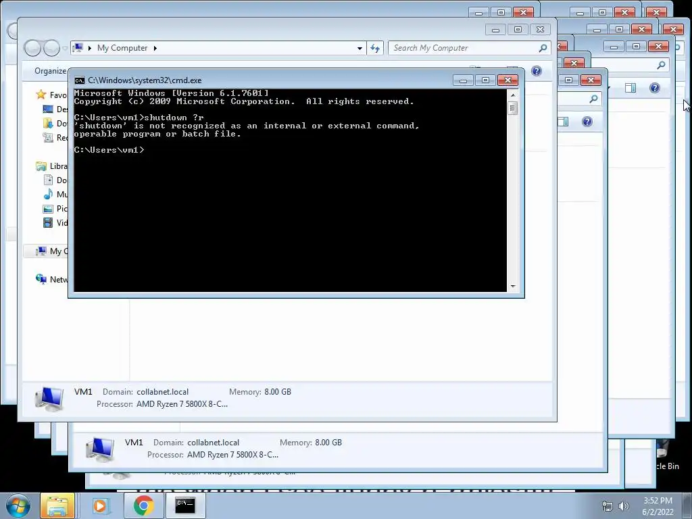
Task: Click the Refresh button next to address bar
Action: (375, 48)
